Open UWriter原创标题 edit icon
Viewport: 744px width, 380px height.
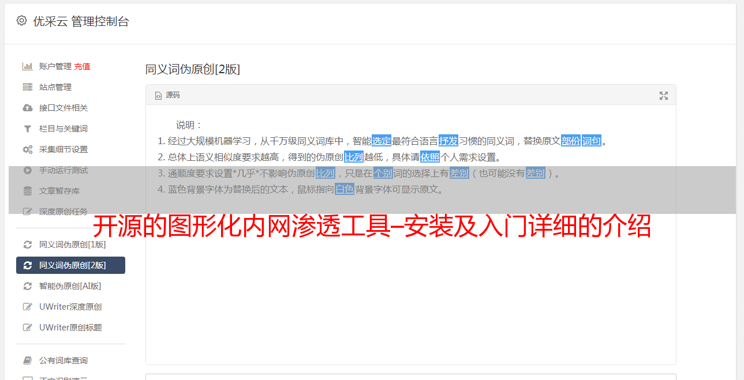click(27, 328)
